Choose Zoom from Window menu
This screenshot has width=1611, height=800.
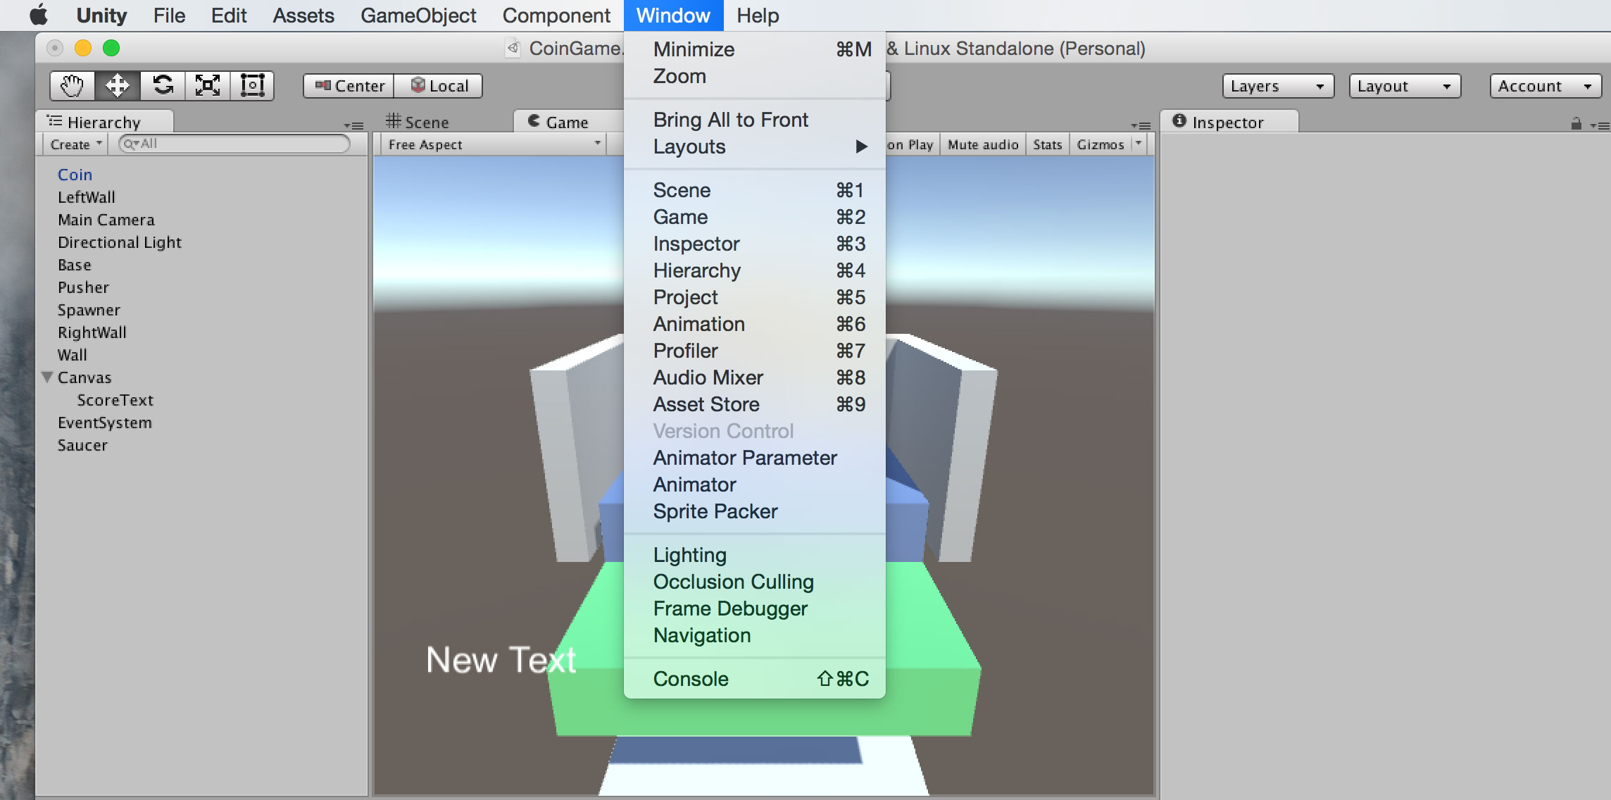pyautogui.click(x=754, y=76)
